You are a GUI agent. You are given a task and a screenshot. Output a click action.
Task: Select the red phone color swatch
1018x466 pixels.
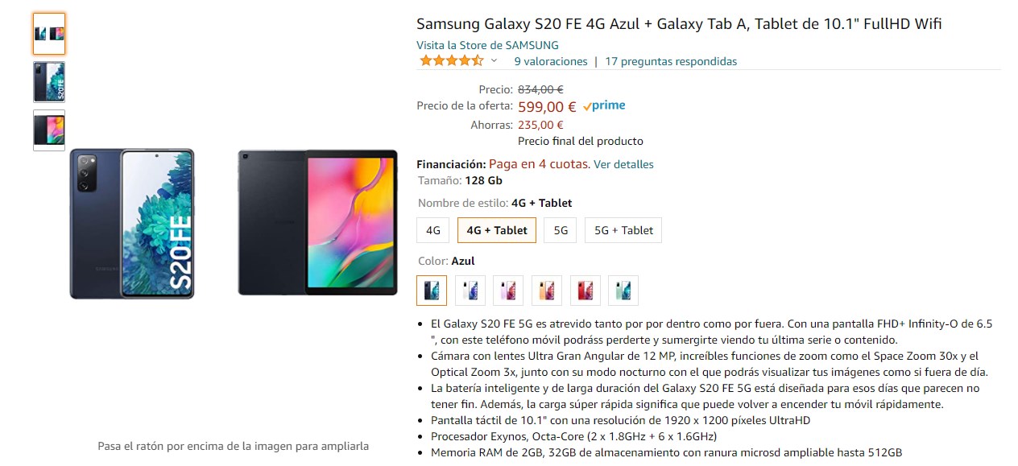pyautogui.click(x=586, y=291)
